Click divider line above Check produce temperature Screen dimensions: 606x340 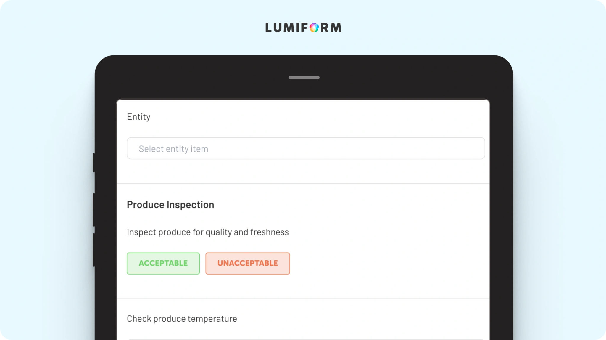point(303,299)
